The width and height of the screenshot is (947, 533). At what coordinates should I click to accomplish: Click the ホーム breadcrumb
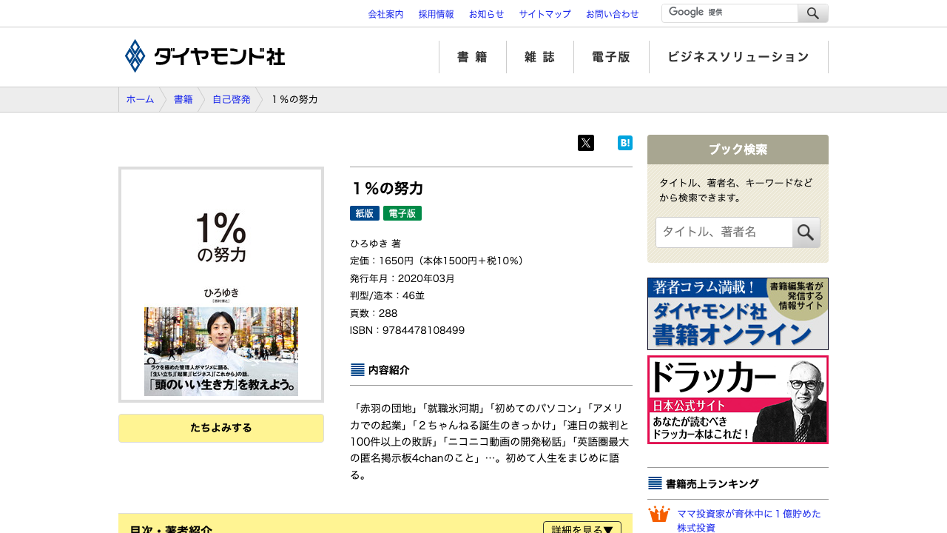click(x=140, y=99)
